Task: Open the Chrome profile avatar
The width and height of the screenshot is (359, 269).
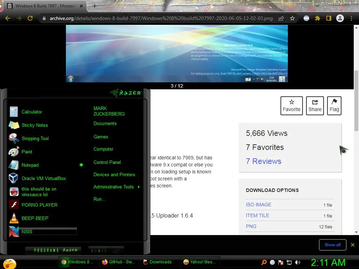Action: point(340,18)
